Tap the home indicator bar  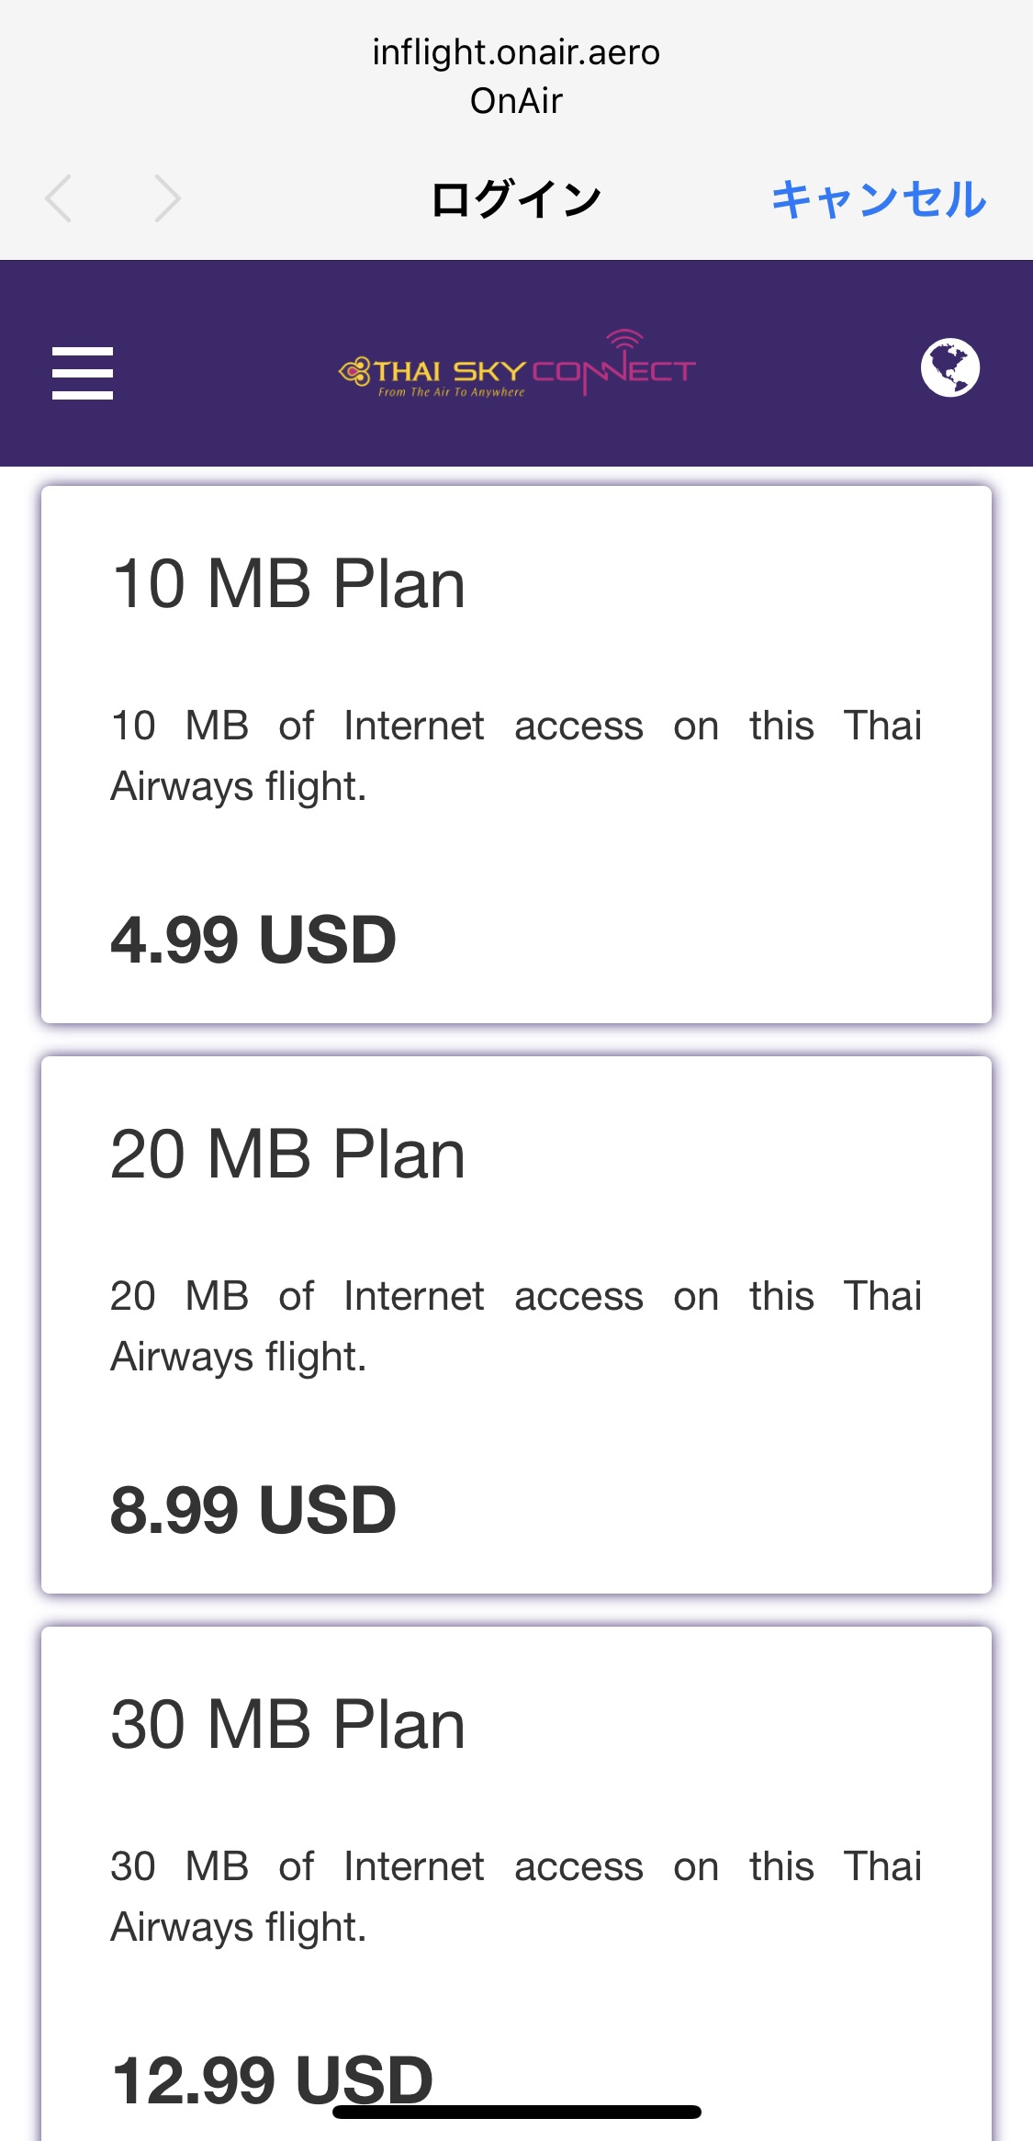click(517, 2112)
